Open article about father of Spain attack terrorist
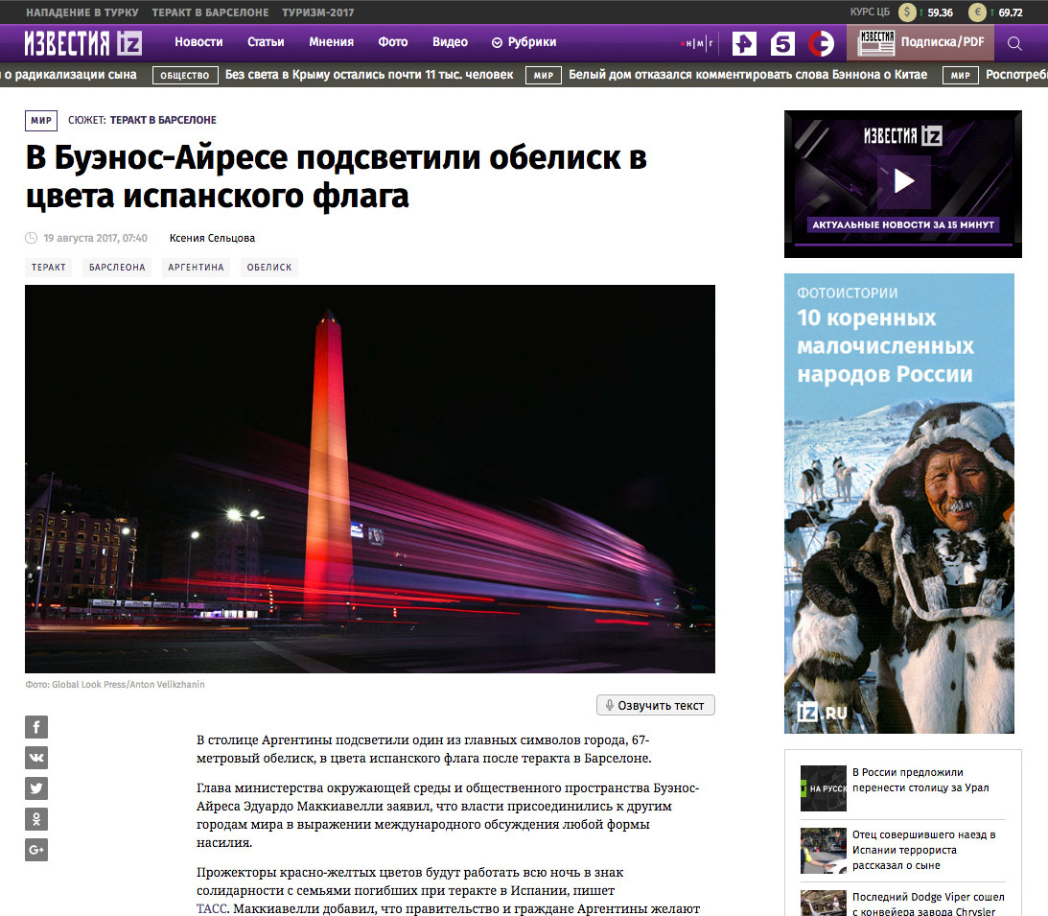The height and width of the screenshot is (916, 1048). click(x=923, y=850)
